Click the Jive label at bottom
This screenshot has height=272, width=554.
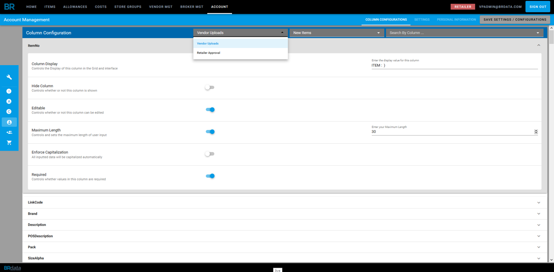[277, 270]
